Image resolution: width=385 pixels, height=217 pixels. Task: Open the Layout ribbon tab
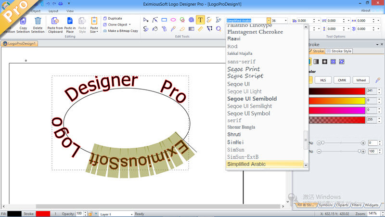pyautogui.click(x=53, y=11)
